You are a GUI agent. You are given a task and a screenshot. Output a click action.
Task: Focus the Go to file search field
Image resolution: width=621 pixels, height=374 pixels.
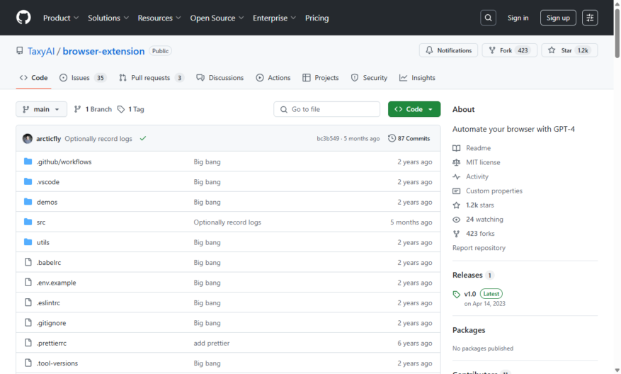tap(326, 109)
